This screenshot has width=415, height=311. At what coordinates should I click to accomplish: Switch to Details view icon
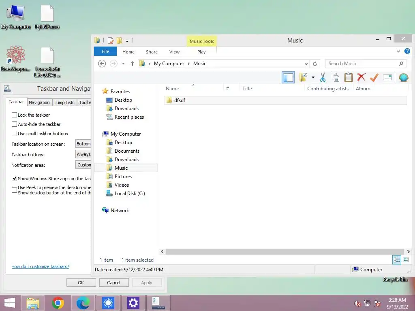[x=397, y=260]
